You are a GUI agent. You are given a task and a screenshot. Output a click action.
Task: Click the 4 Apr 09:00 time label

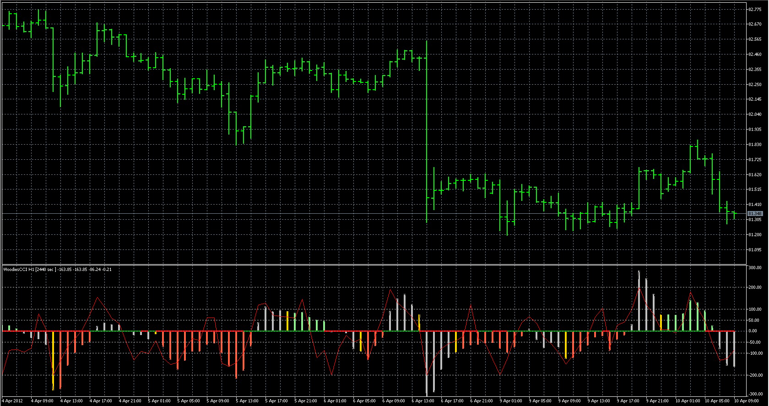pos(42,401)
